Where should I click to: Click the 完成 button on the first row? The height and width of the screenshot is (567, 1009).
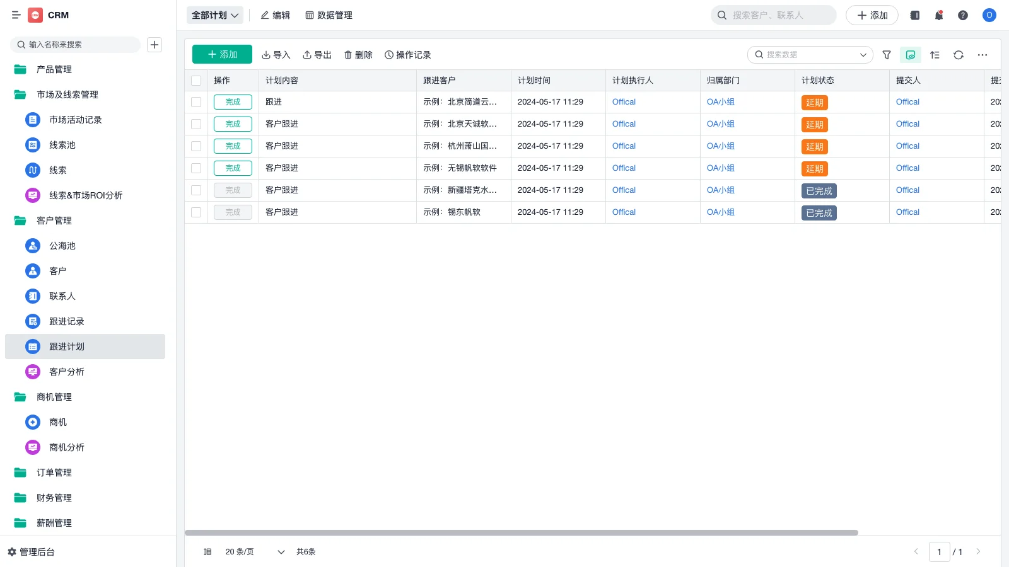[x=233, y=101]
